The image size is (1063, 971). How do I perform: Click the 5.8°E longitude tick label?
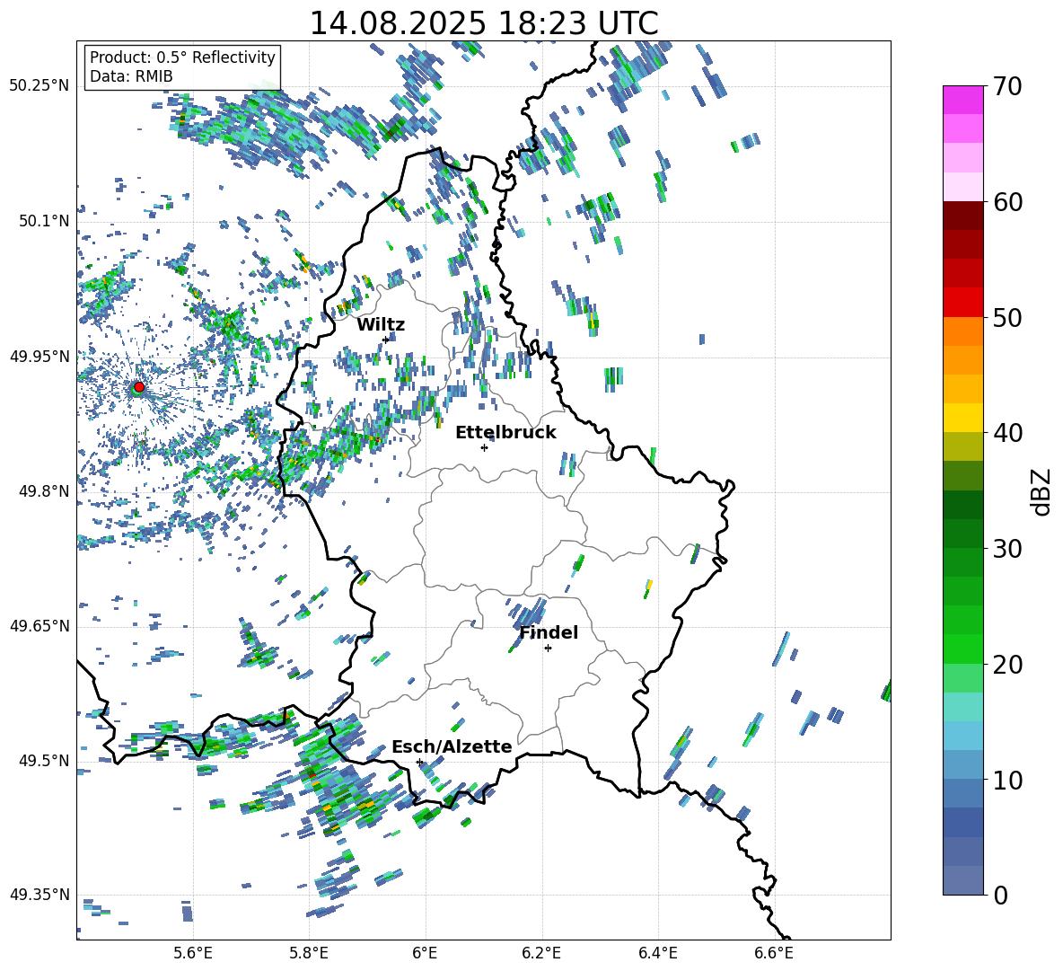coord(309,953)
